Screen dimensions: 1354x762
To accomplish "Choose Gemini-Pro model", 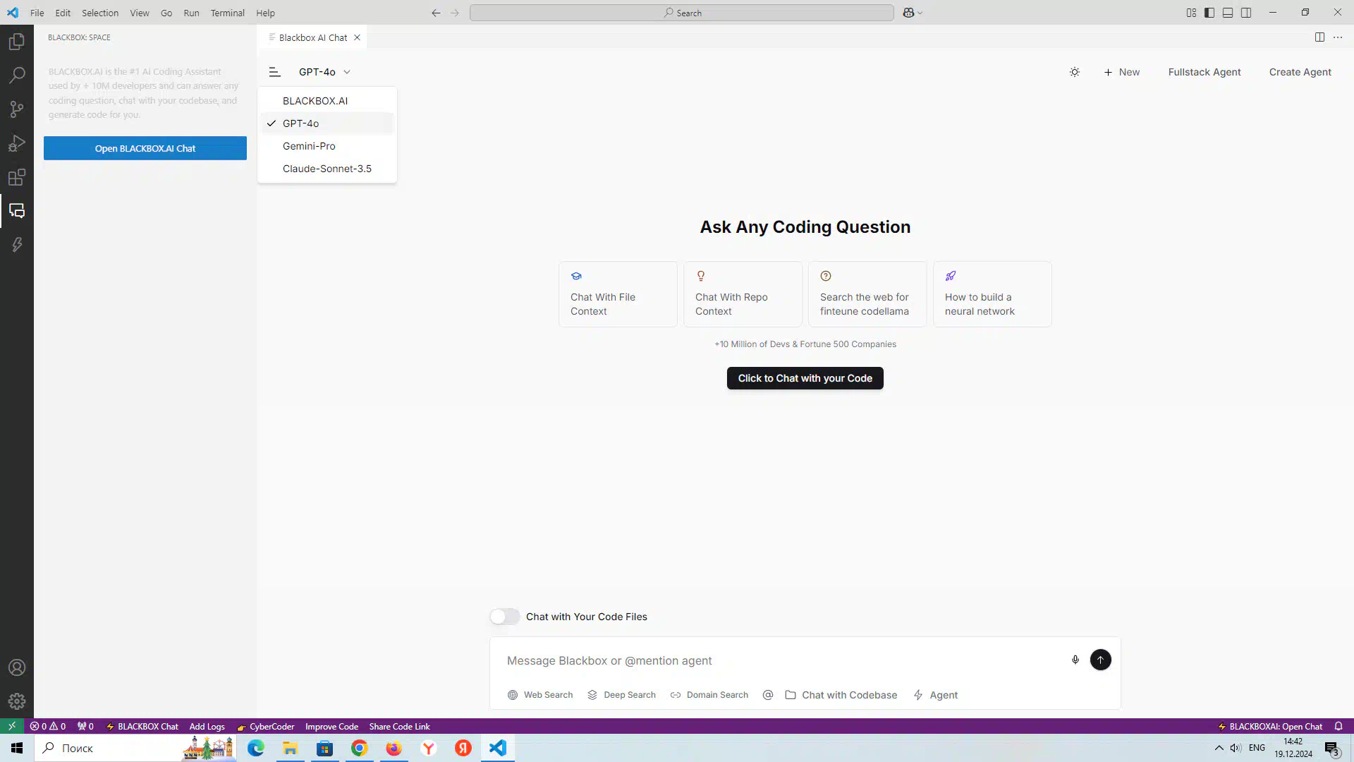I will (x=327, y=146).
